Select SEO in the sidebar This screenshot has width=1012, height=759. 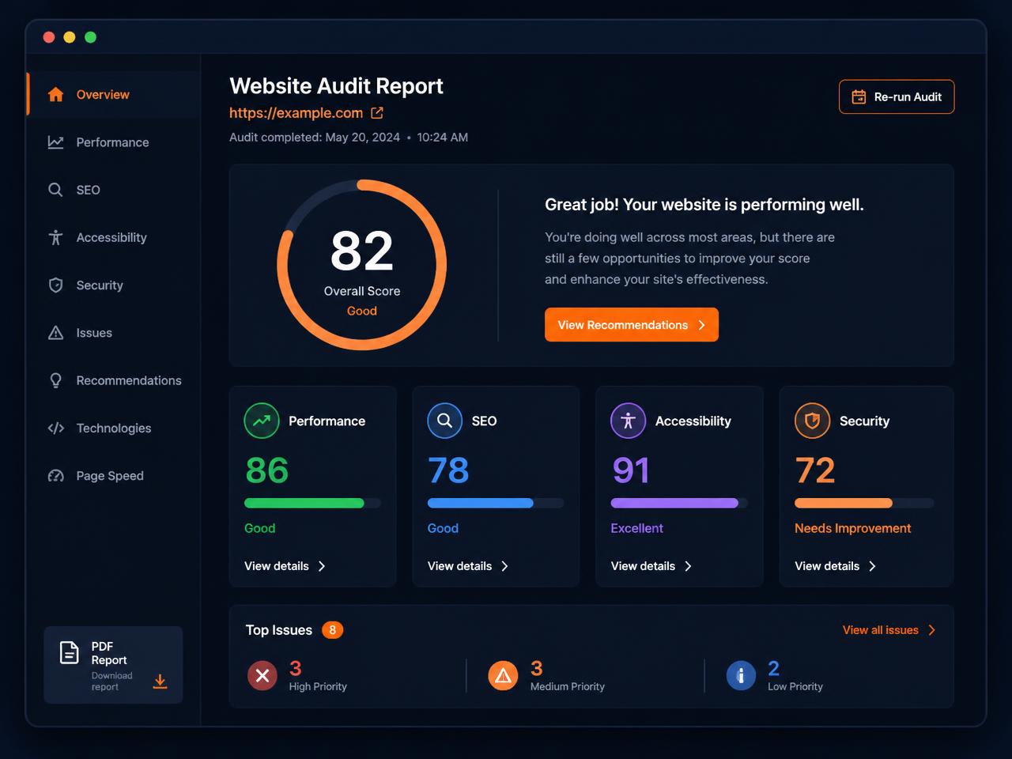tap(113, 190)
